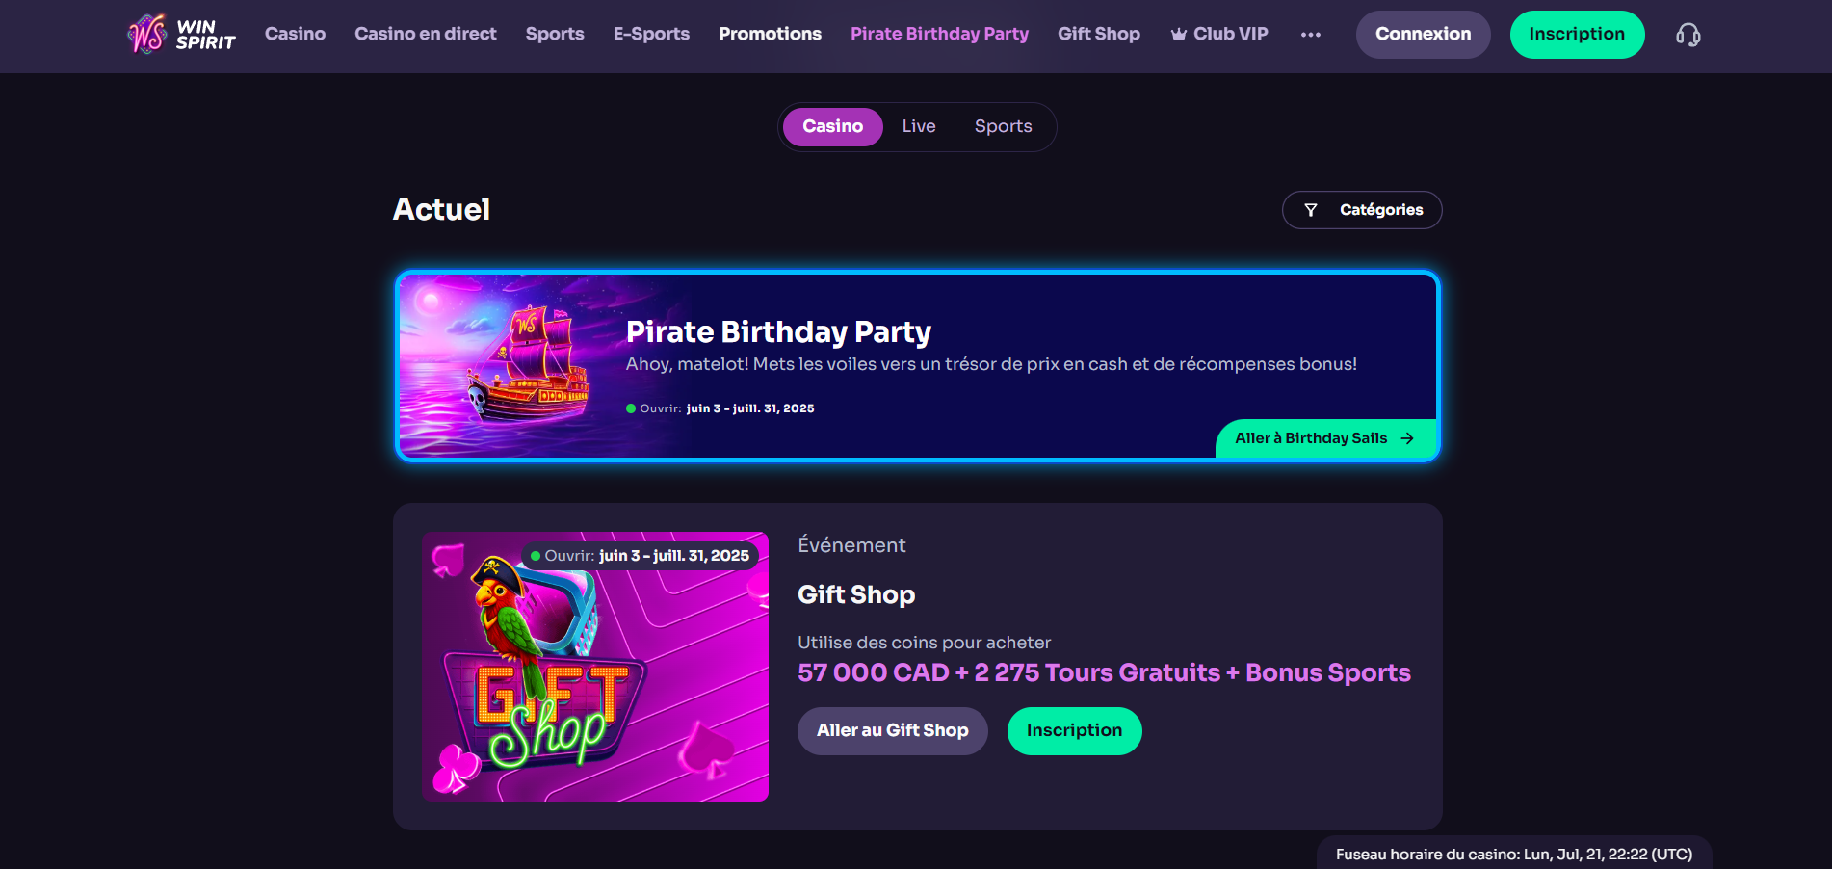Viewport: 1832px width, 869px height.
Task: Open the Catégories filter
Action: 1361,210
